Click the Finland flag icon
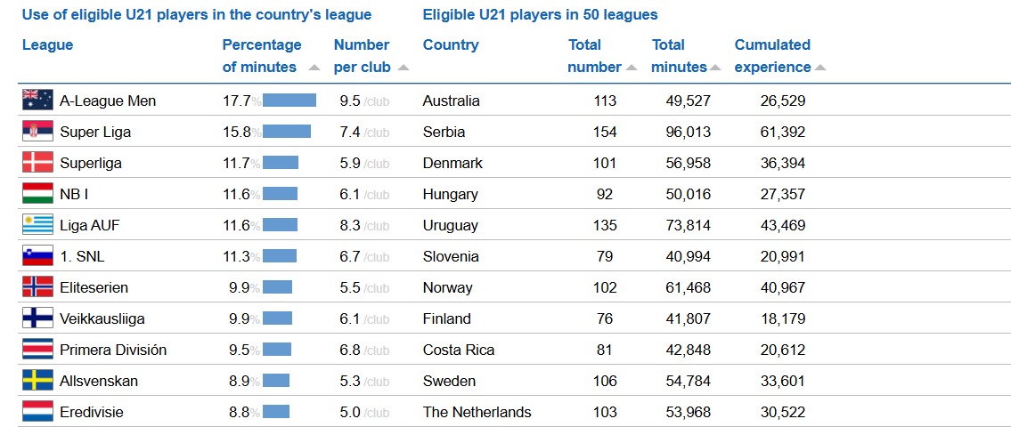This screenshot has height=427, width=1011. (37, 318)
